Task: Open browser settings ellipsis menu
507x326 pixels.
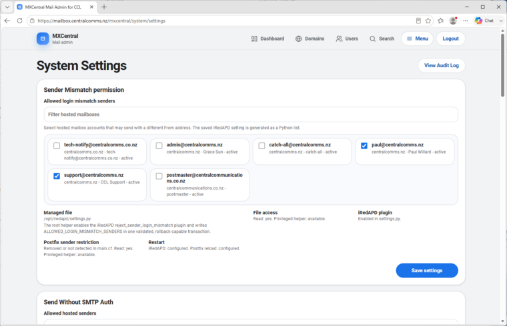Action: point(465,21)
